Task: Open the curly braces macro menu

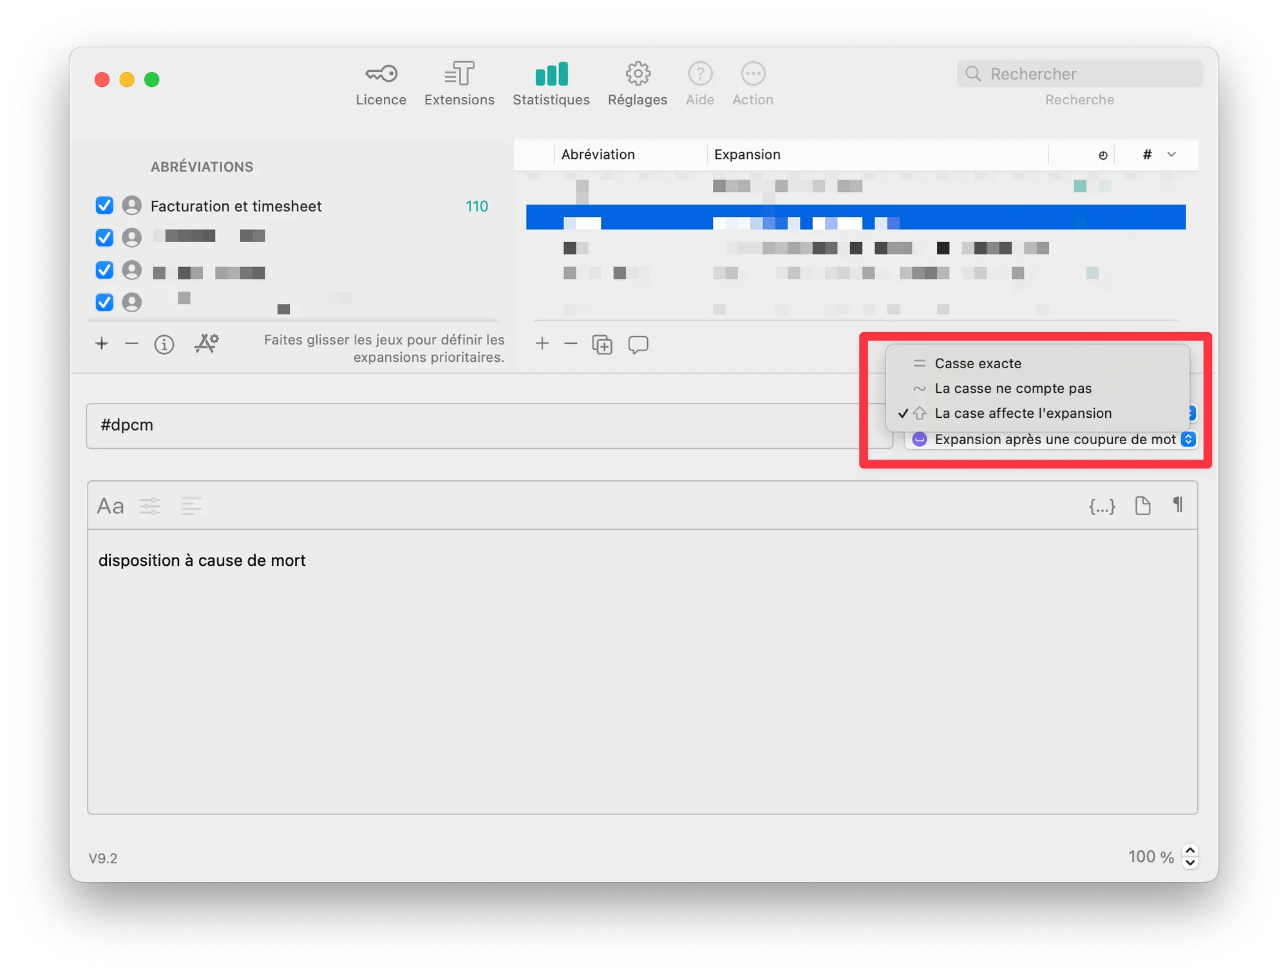Action: pos(1102,507)
